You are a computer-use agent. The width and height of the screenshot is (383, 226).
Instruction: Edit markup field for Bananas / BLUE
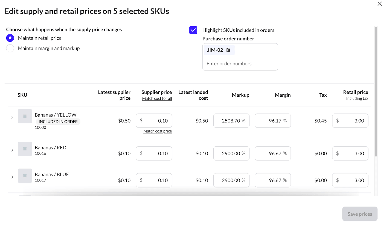(231, 180)
